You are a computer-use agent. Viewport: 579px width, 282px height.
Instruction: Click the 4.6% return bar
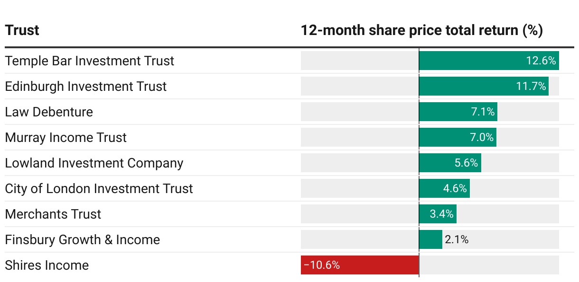tap(444, 189)
